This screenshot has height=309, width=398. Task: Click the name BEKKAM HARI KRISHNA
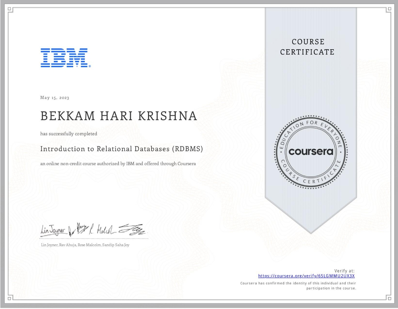coord(119,116)
